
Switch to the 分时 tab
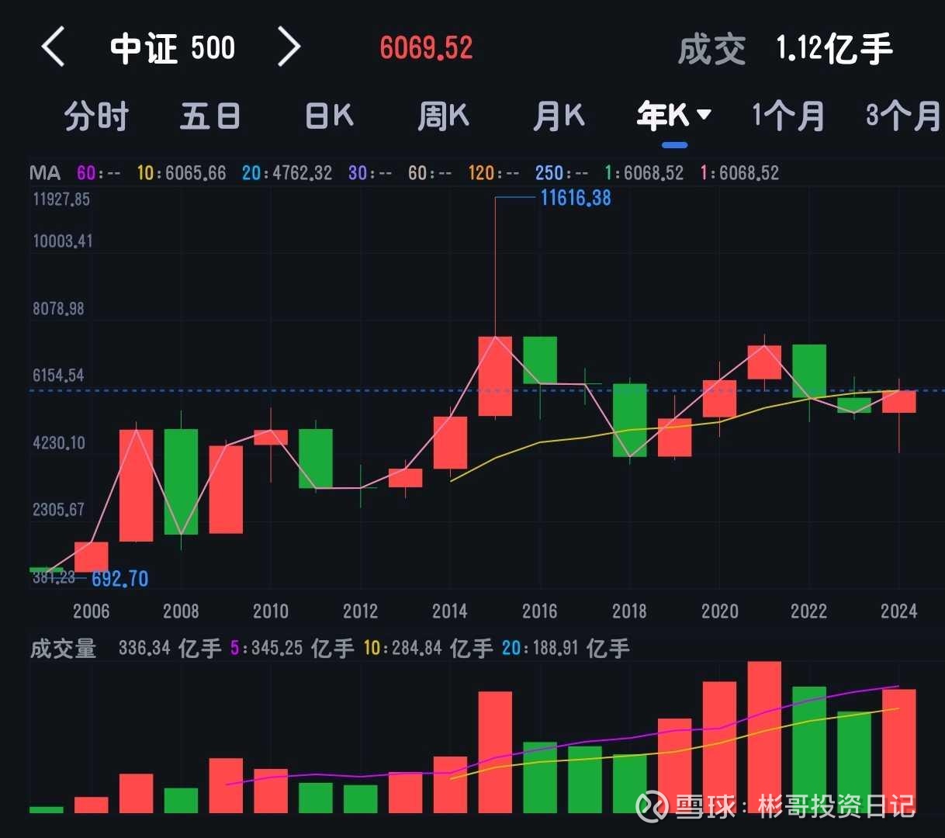(96, 116)
